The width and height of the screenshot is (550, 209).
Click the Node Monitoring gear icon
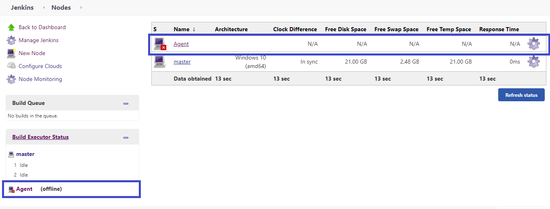coord(11,79)
